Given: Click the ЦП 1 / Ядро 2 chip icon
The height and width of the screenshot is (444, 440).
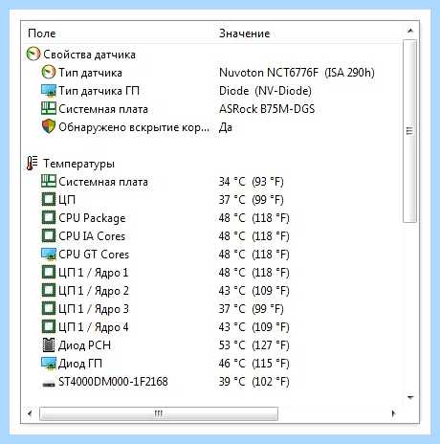Looking at the screenshot, I should pos(49,291).
